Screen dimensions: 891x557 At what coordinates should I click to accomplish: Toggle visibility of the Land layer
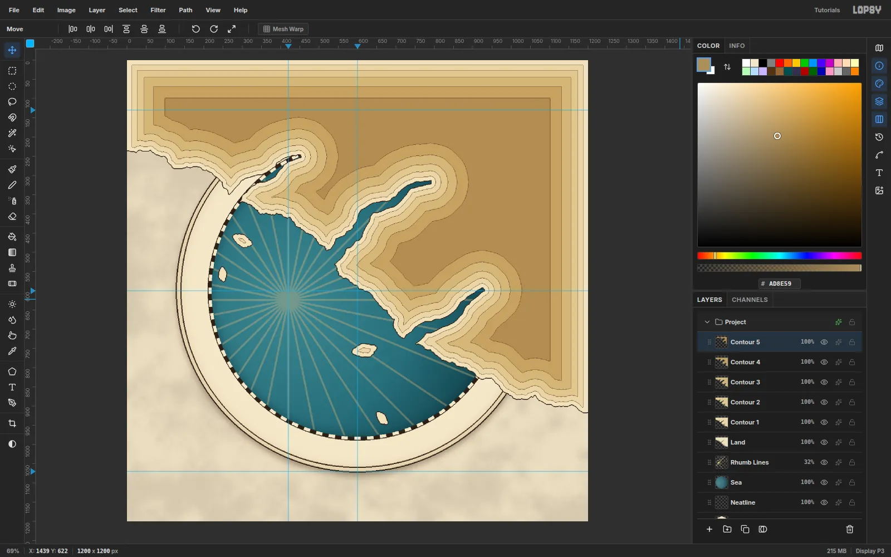824,442
